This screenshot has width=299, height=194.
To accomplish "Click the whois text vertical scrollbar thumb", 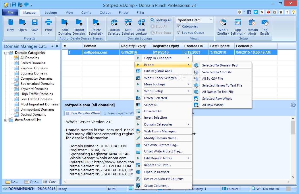I will (x=293, y=128).
